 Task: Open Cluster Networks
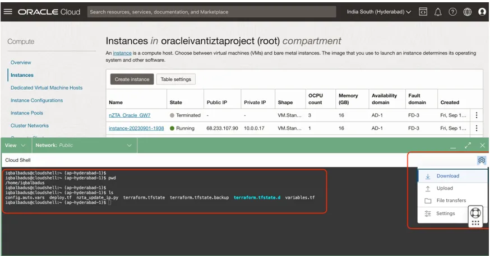click(30, 125)
